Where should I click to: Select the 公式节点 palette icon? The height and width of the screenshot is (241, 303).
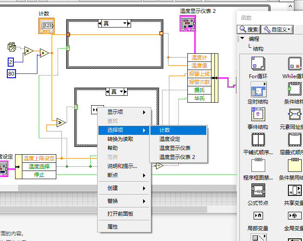click(258, 190)
